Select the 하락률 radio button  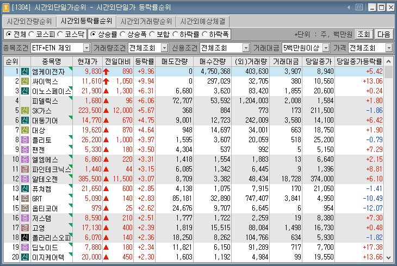pos(175,34)
